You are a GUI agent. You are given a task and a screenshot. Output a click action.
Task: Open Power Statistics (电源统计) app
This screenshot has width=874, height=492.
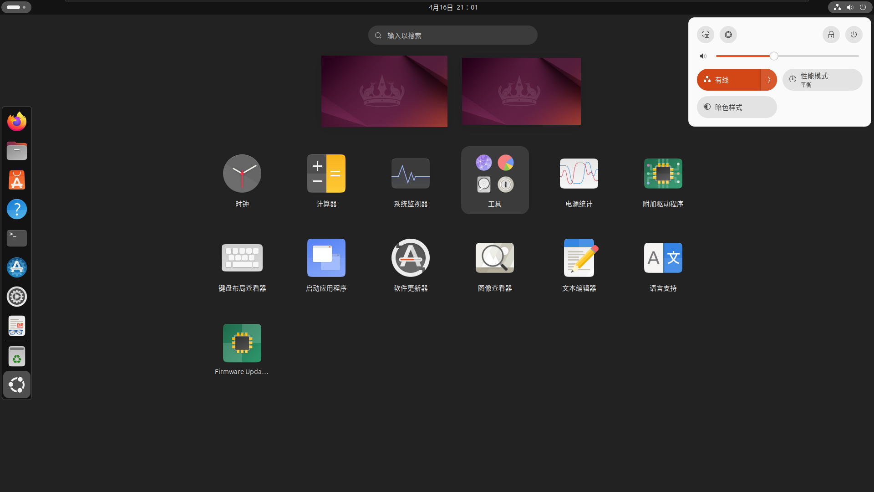tap(579, 174)
